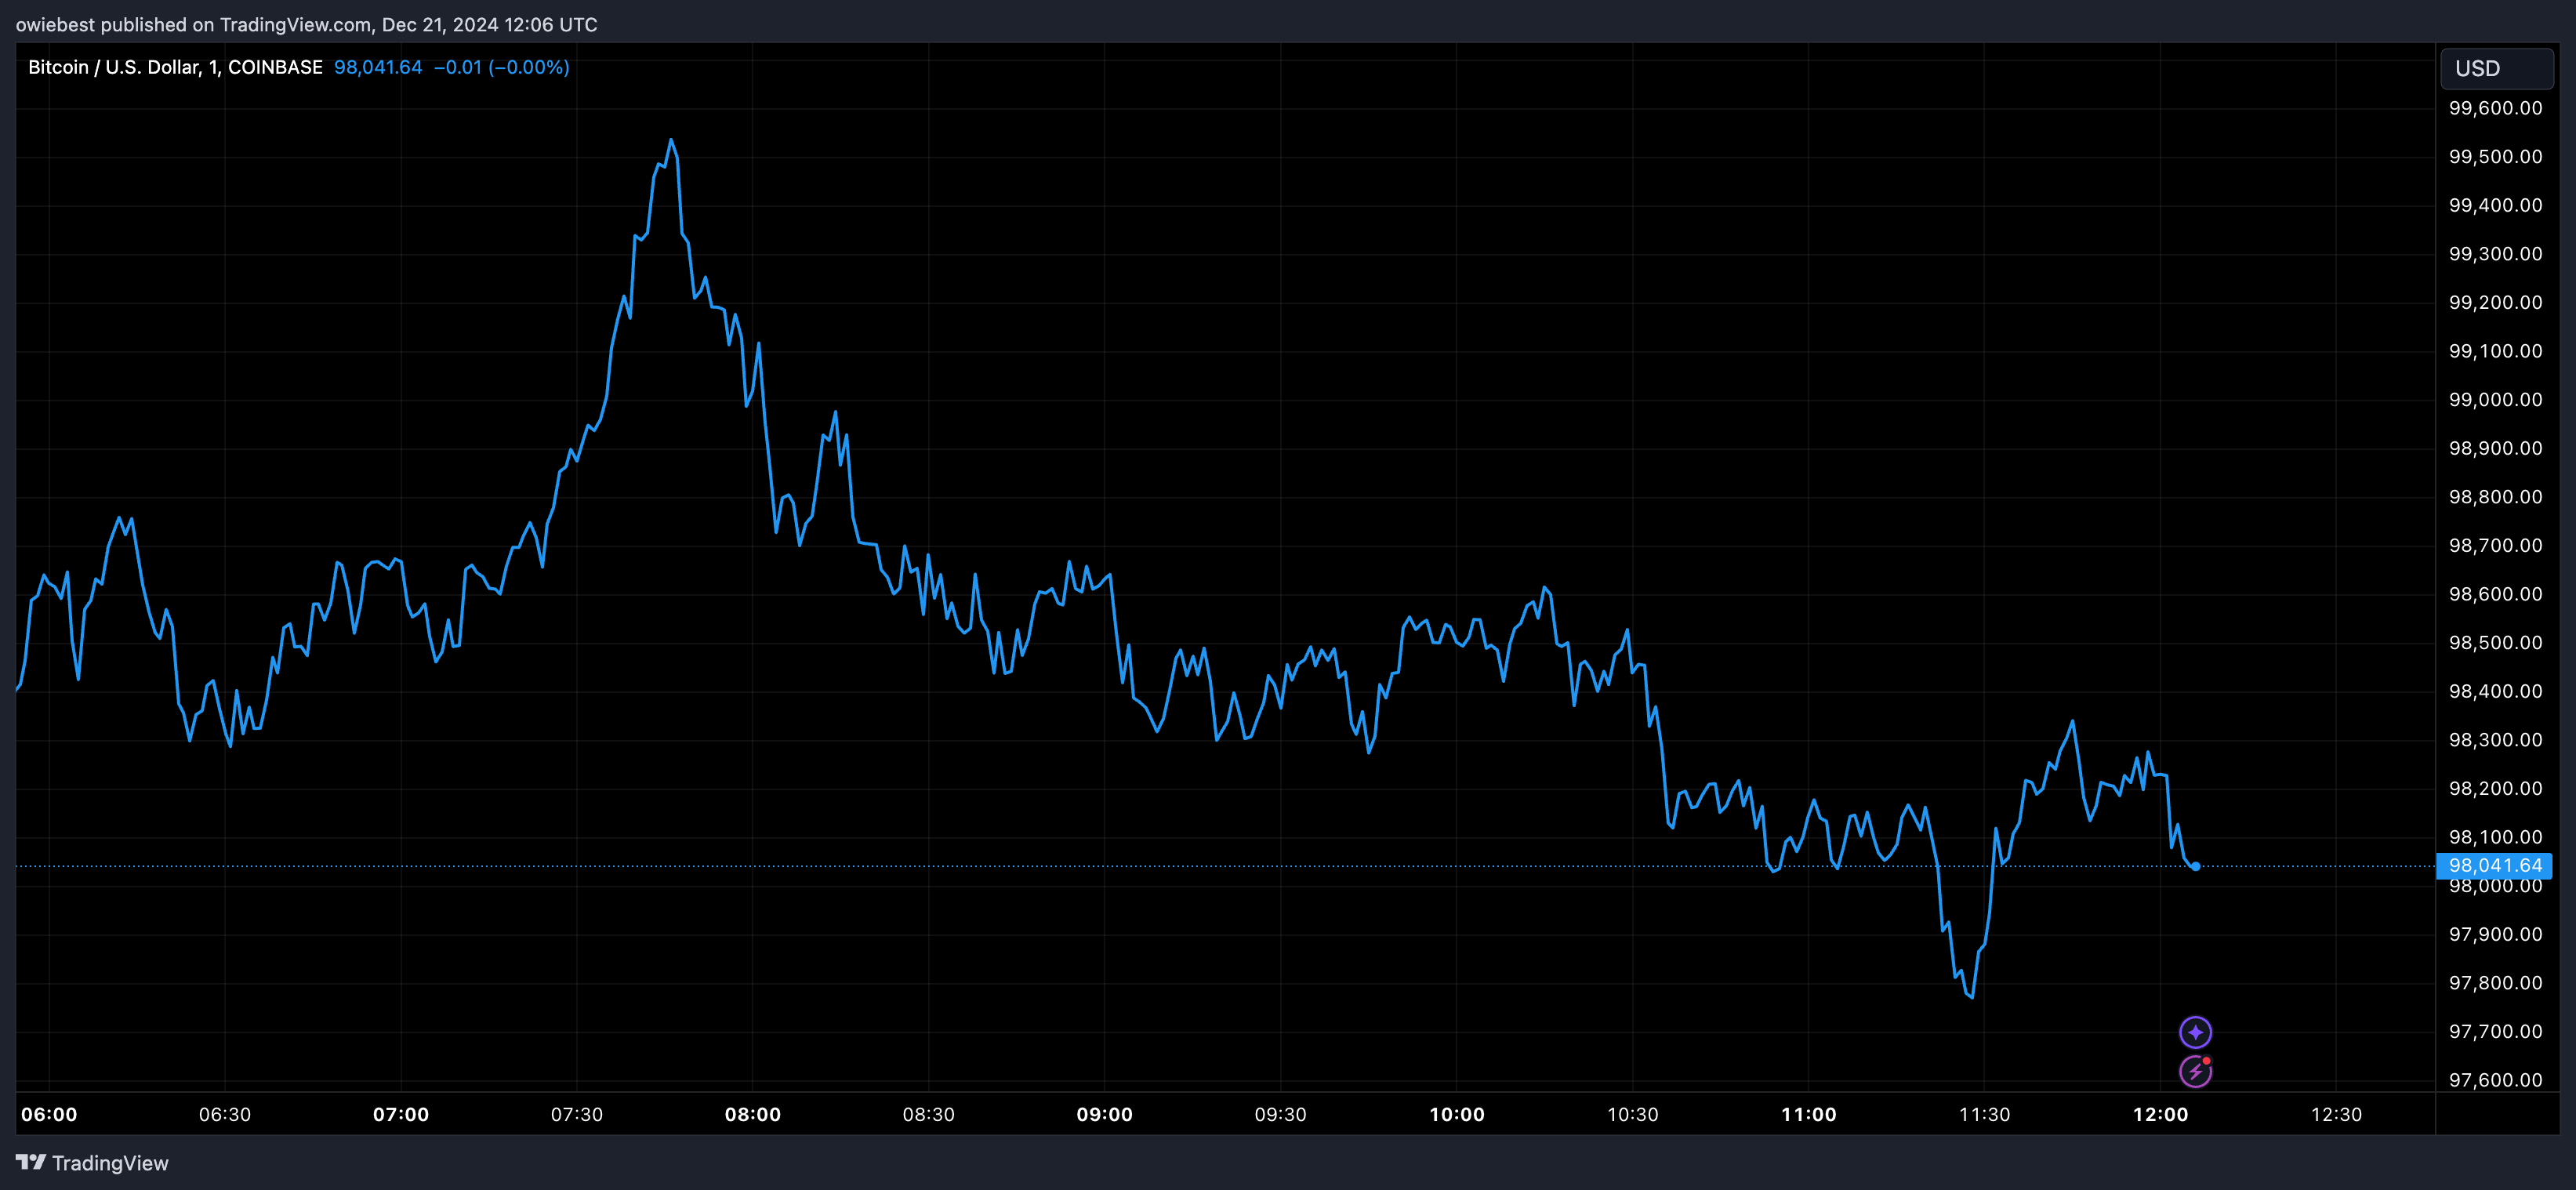
Task: Click the 10:30 time axis label
Action: tap(1633, 1114)
